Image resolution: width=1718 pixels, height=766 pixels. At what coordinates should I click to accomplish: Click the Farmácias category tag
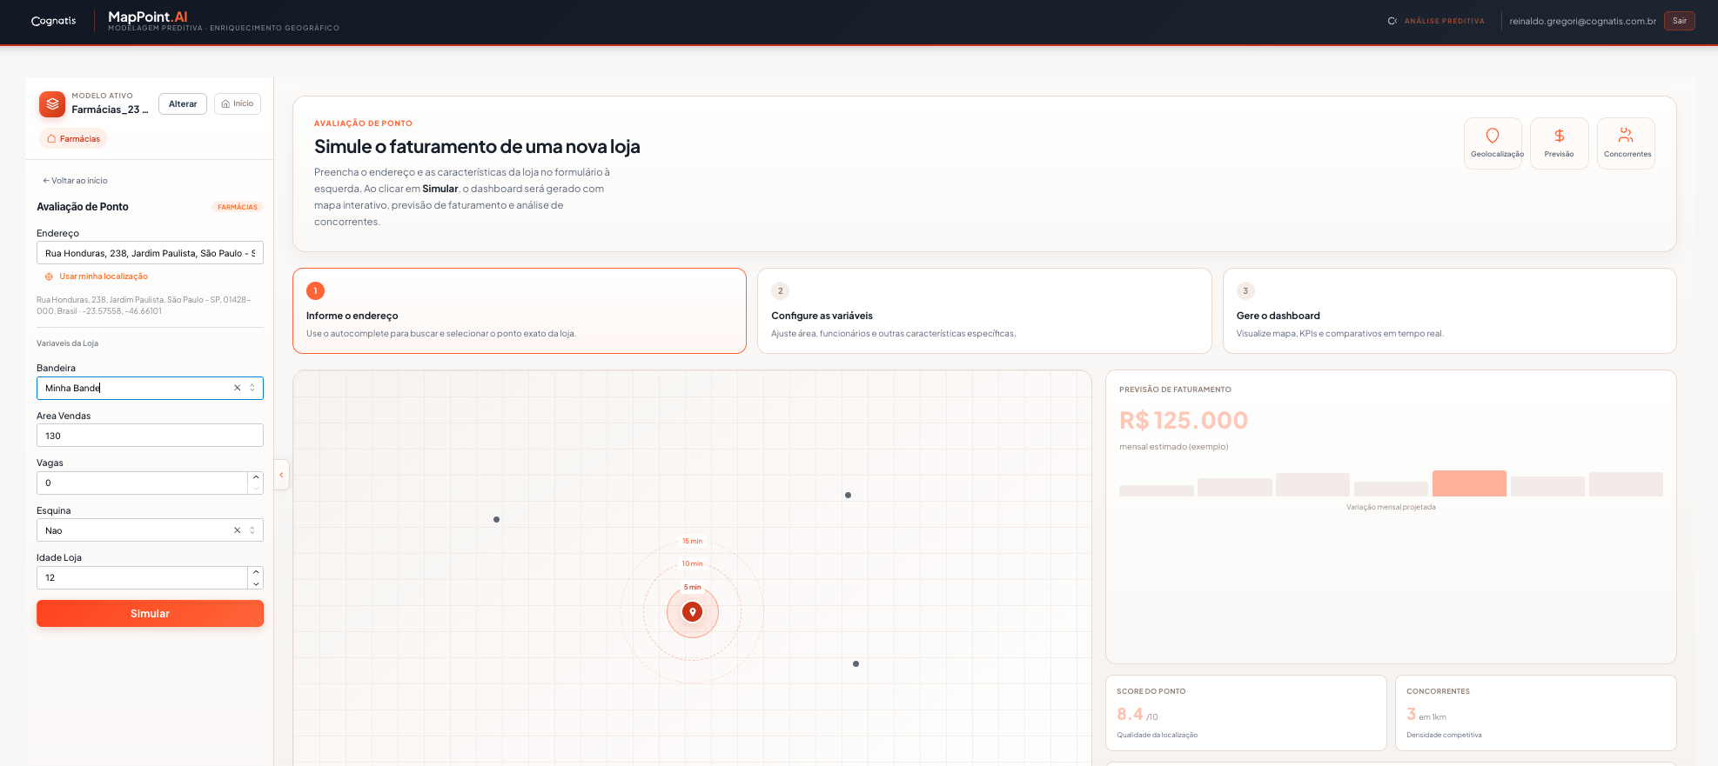pyautogui.click(x=73, y=139)
